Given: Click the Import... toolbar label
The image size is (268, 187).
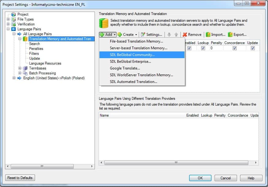Looking at the screenshot, I should coord(218,35).
